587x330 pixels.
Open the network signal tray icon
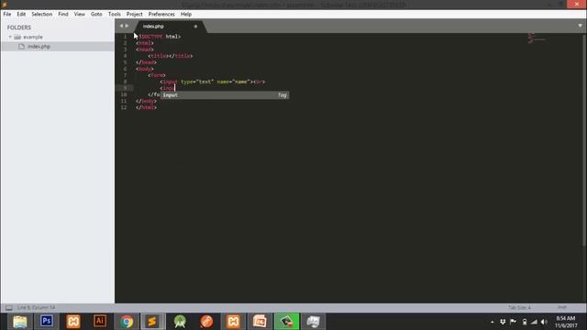[534, 322]
